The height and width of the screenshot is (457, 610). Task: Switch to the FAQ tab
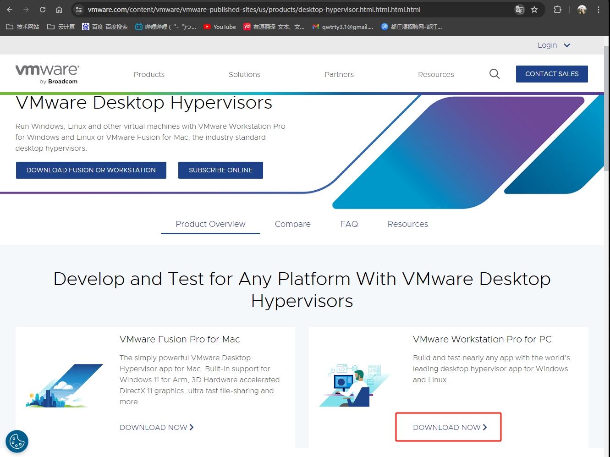[349, 224]
